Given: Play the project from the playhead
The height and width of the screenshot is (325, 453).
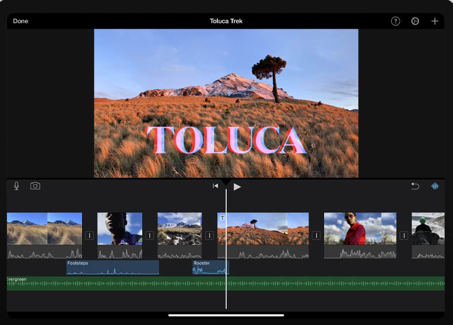Looking at the screenshot, I should pyautogui.click(x=238, y=186).
